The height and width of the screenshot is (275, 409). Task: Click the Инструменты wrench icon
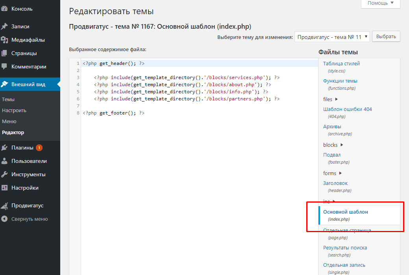[5, 174]
